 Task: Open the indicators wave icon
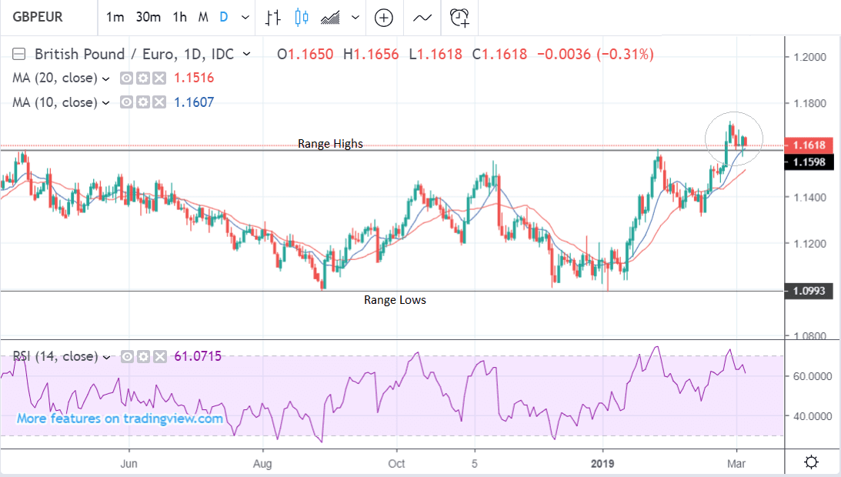(x=422, y=17)
